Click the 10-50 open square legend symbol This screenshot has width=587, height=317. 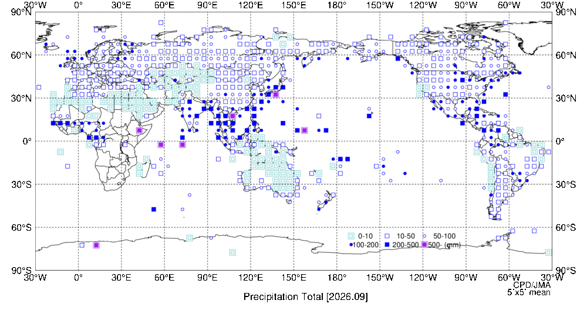click(x=387, y=236)
